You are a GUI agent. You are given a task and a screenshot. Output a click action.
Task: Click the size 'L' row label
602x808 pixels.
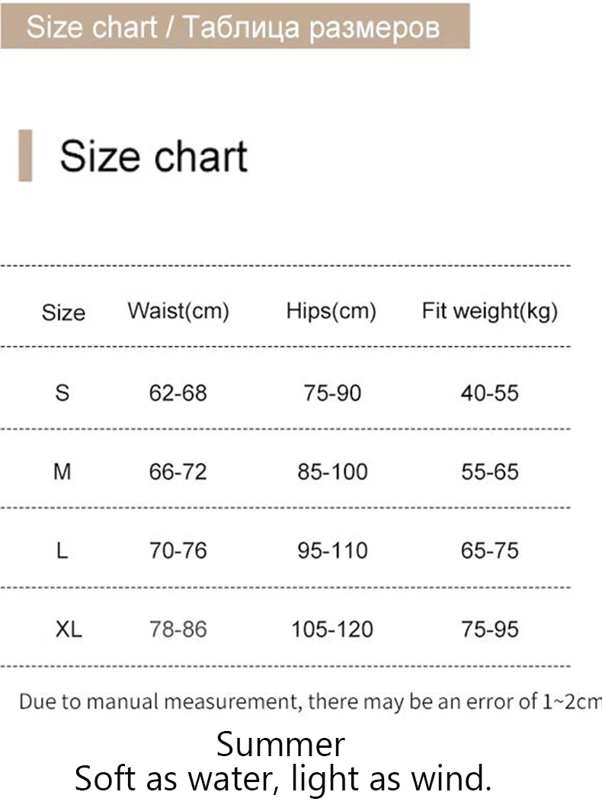[62, 550]
